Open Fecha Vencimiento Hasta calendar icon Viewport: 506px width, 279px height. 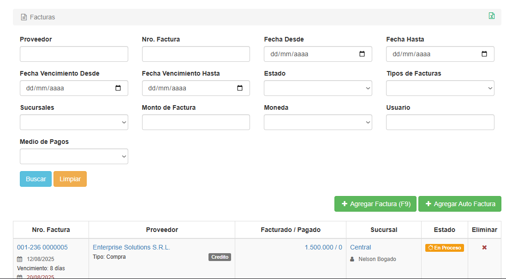click(240, 88)
